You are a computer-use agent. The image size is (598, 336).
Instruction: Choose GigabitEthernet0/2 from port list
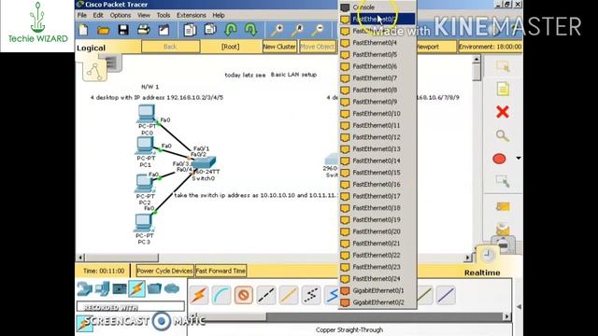[x=377, y=302]
